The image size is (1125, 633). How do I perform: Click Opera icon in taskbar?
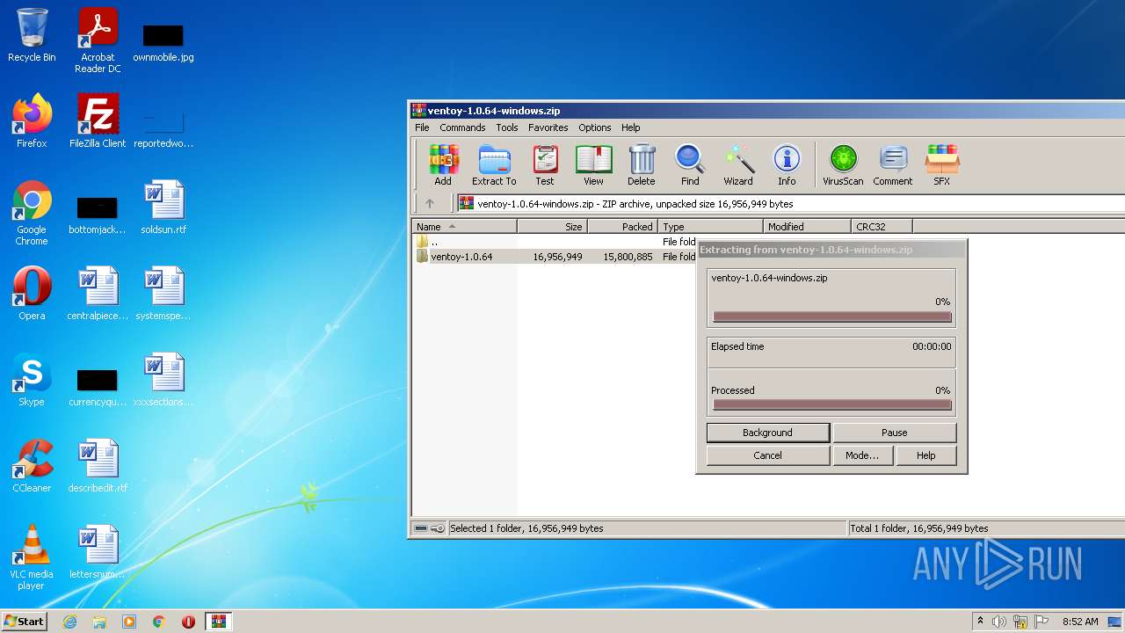188,622
